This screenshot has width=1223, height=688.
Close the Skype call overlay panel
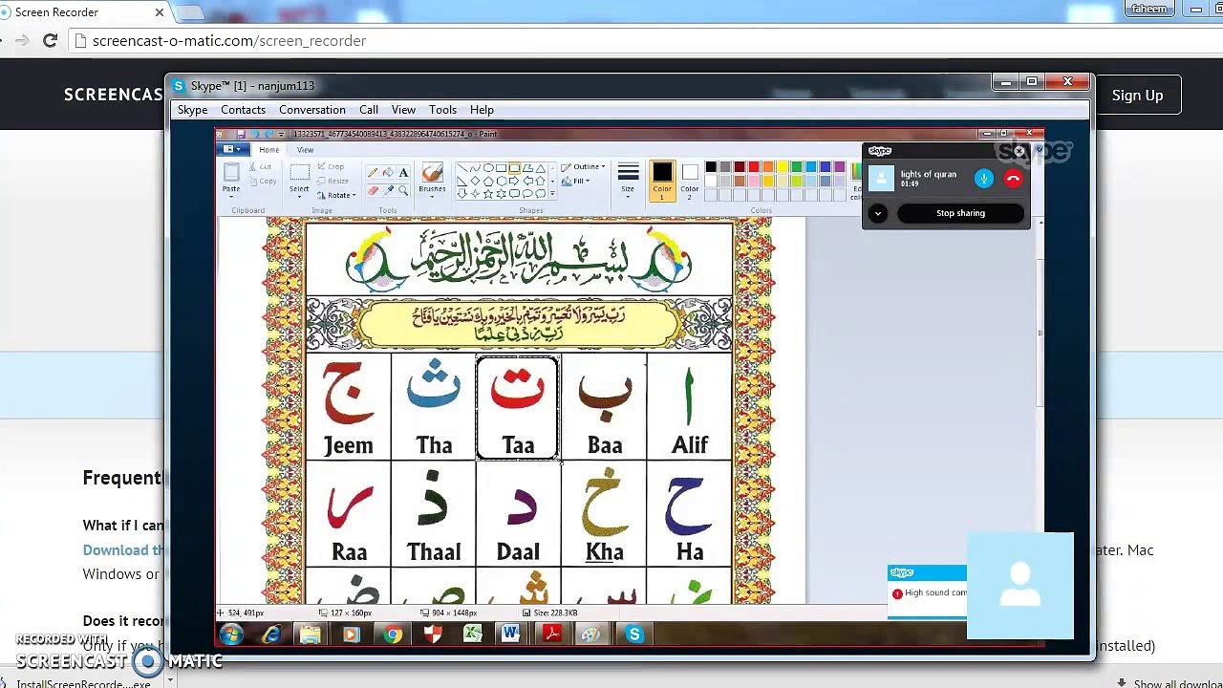[x=1019, y=151]
